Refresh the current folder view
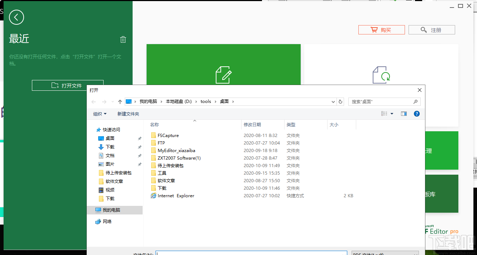Viewport: 477px width, 255px height. pyautogui.click(x=341, y=101)
